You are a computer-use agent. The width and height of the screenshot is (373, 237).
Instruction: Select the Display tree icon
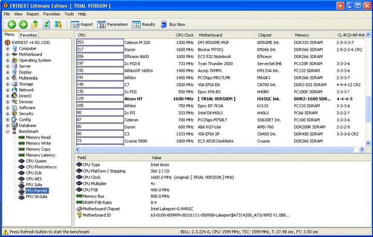point(15,72)
